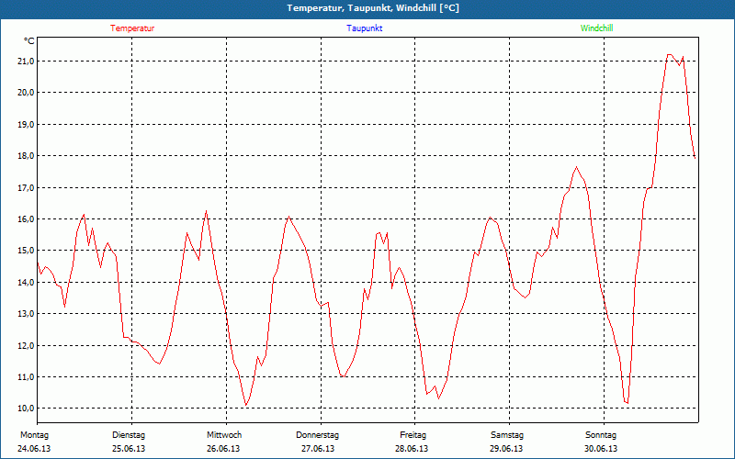735x459 pixels.
Task: Click the Montag day label
Action: (x=34, y=435)
